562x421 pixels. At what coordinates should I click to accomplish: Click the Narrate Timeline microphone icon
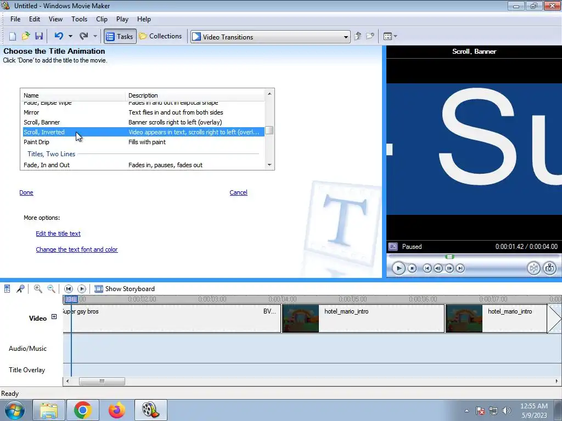tap(20, 289)
